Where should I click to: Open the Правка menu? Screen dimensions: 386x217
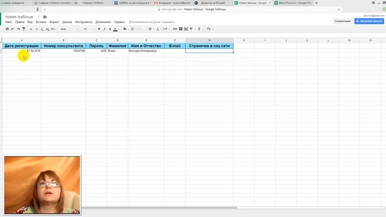20,22
